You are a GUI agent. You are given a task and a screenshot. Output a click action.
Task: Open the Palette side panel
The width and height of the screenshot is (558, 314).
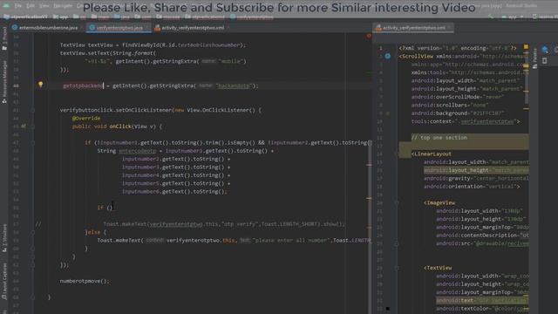click(x=534, y=58)
